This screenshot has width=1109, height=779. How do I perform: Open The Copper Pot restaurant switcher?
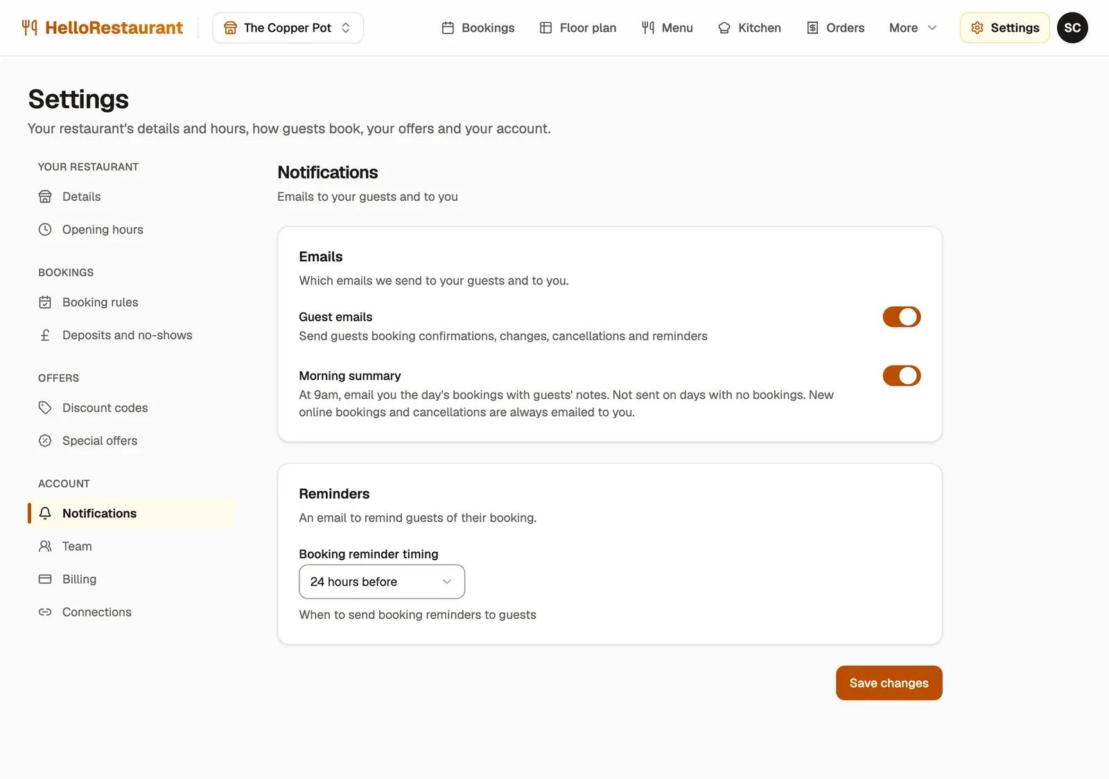coord(288,28)
